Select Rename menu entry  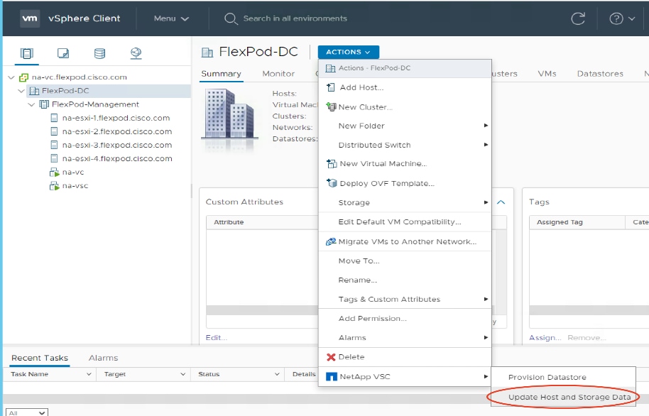(405, 280)
